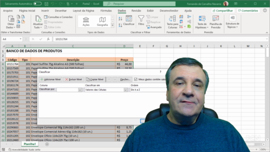Expand the Tipos de Dados gallery
Viewport: 270px width, 152px height.
pos(113,25)
